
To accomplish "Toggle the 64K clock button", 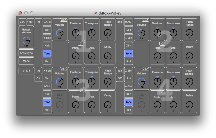I will coord(22,22).
